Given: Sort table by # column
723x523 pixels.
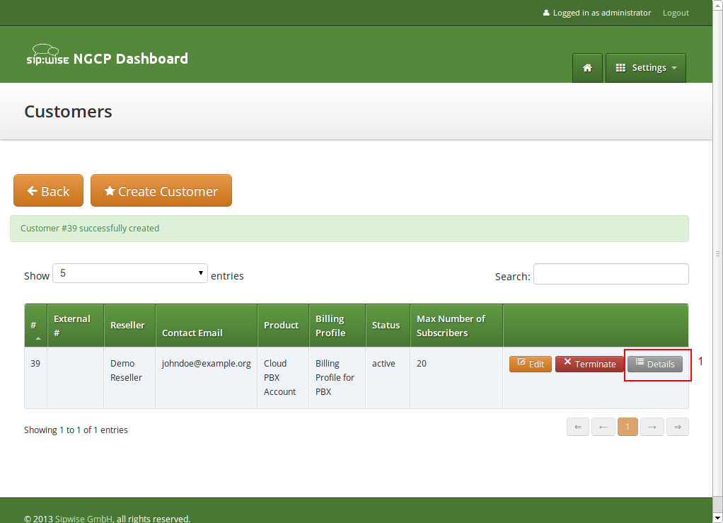Looking at the screenshot, I should (x=35, y=326).
